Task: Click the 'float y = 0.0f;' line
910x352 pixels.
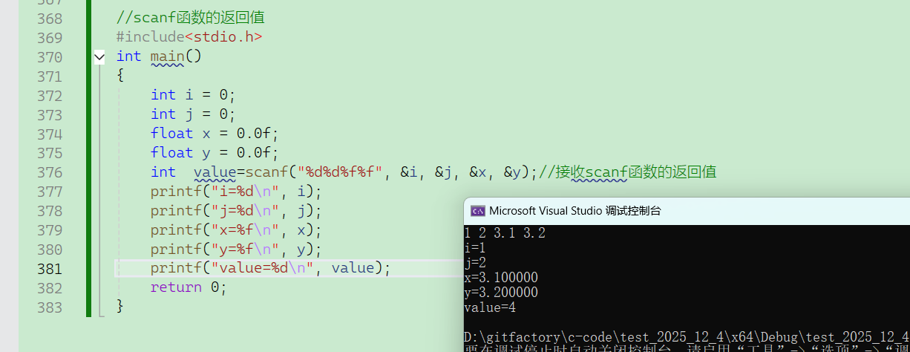Action: (x=215, y=153)
